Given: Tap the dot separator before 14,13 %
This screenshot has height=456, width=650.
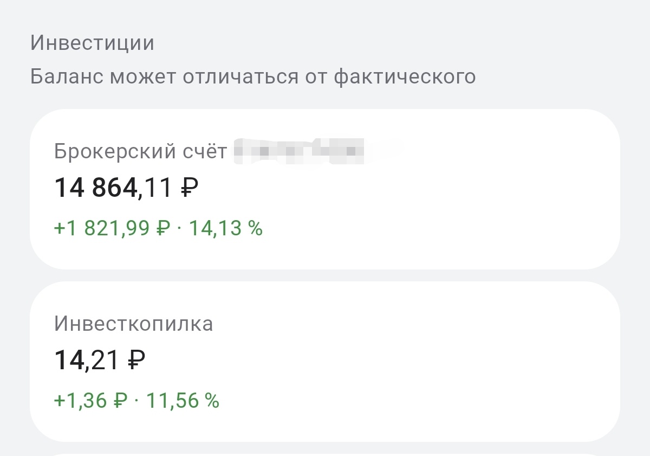Looking at the screenshot, I should click(180, 229).
